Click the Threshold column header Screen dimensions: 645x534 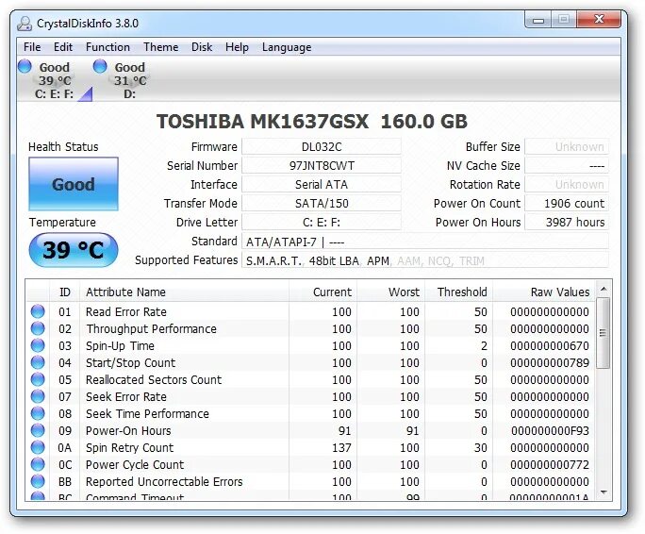458,292
